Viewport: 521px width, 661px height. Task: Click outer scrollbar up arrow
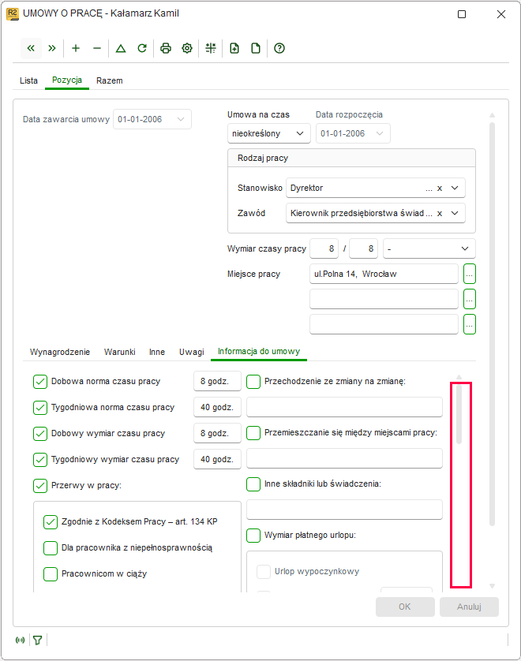click(x=492, y=115)
